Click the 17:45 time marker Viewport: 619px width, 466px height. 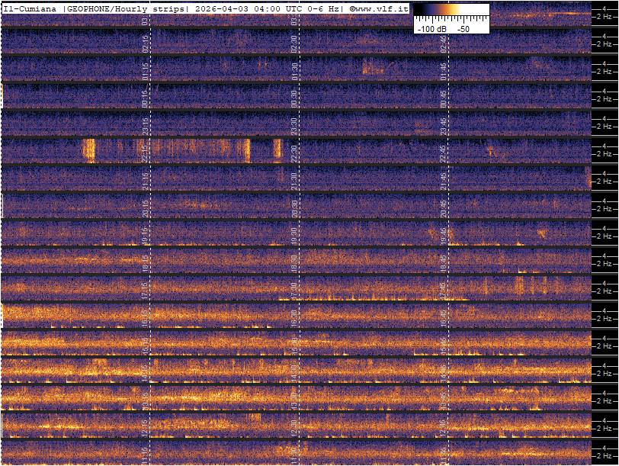click(x=444, y=291)
